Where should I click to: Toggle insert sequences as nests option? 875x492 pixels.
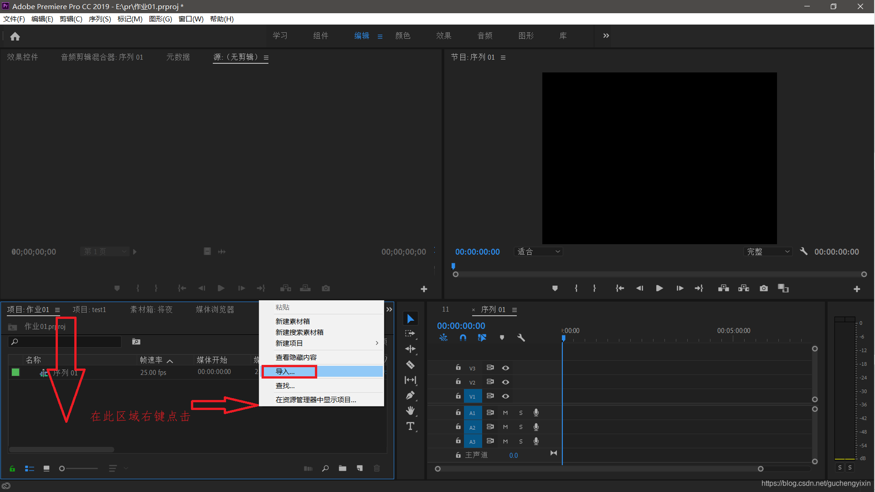[443, 338]
